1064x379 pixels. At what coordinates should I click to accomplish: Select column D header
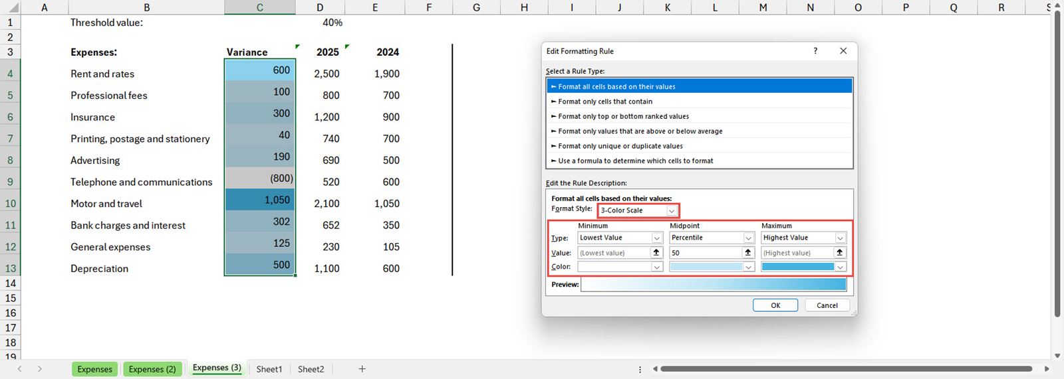pyautogui.click(x=320, y=7)
